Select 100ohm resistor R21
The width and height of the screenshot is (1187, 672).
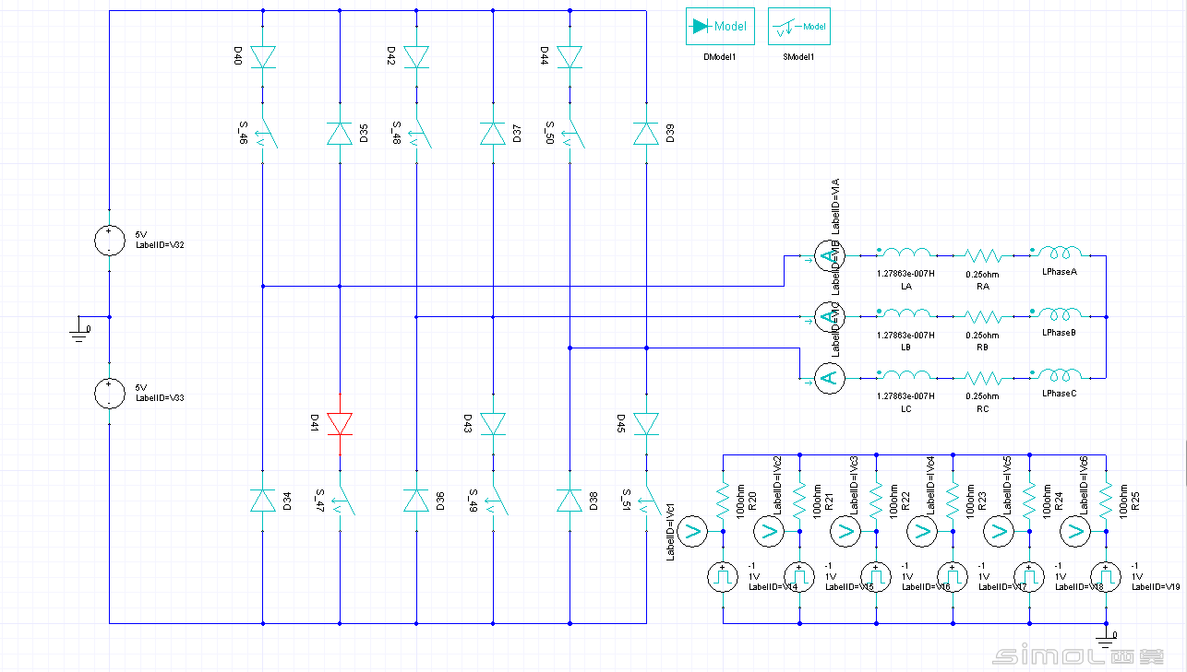coord(799,500)
